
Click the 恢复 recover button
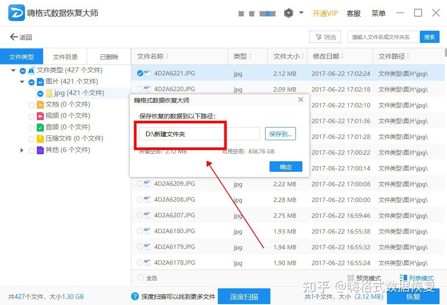click(413, 296)
